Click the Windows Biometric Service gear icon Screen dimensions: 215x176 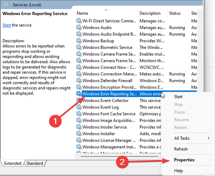[78, 47]
